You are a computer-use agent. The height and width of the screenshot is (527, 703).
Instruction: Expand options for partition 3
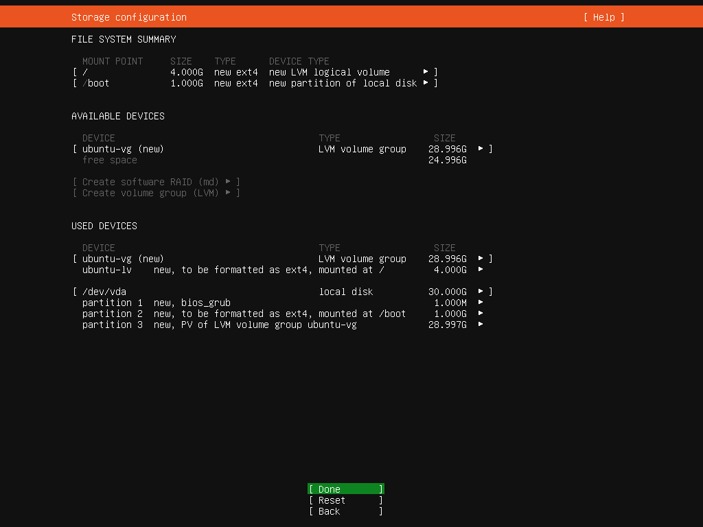(x=481, y=325)
